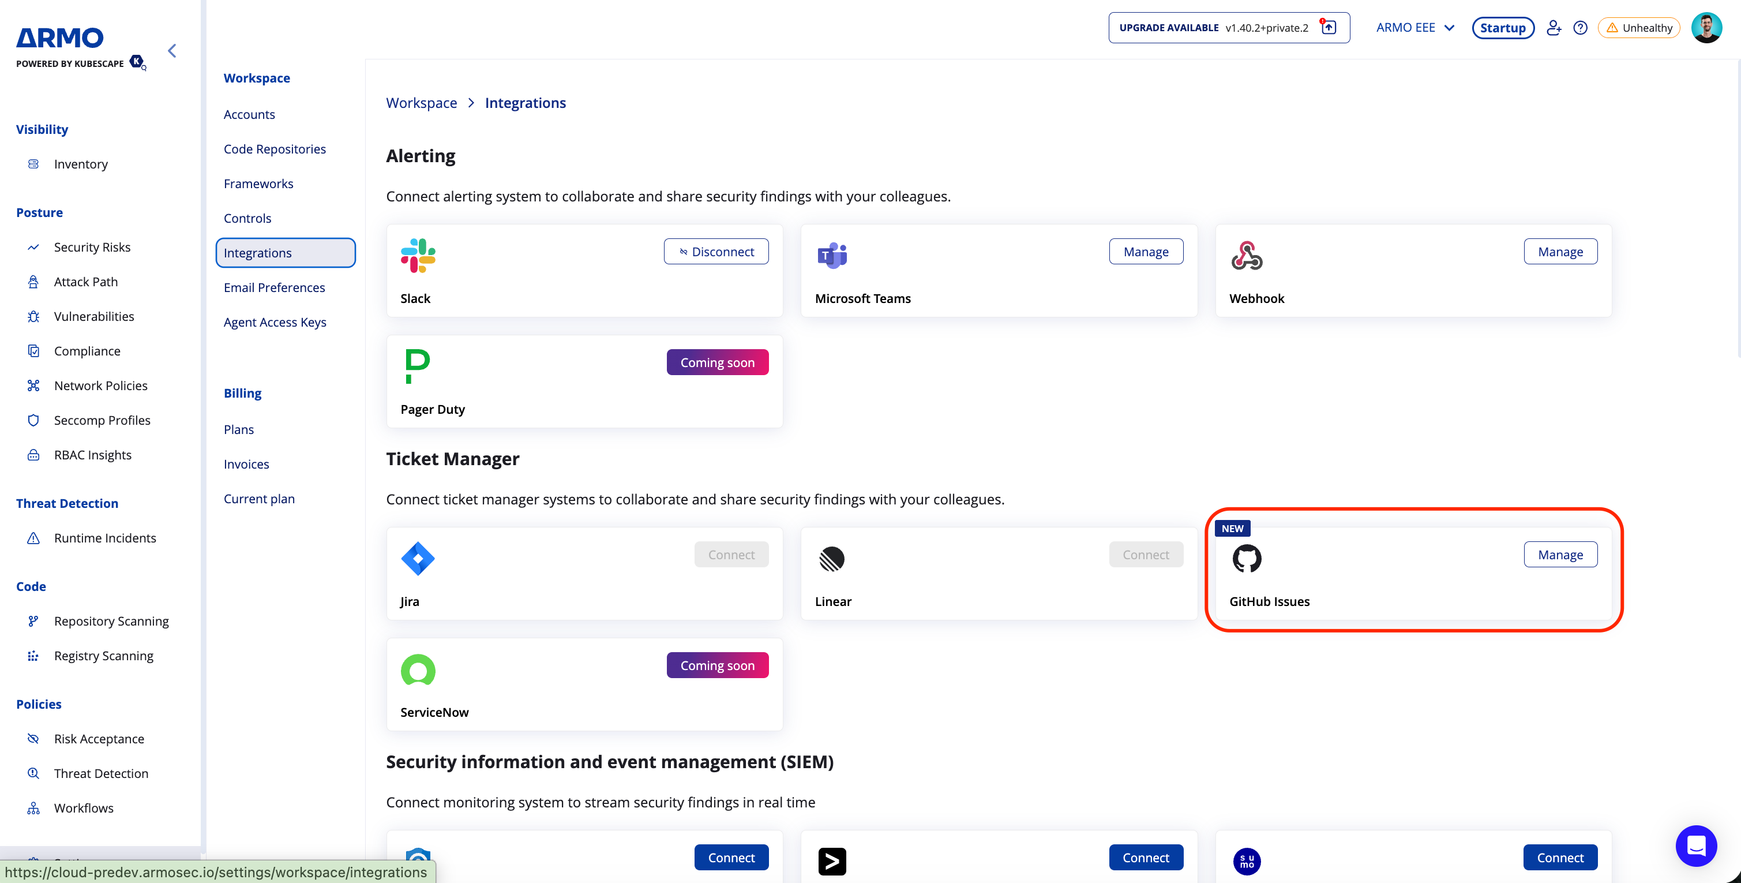The width and height of the screenshot is (1741, 883).
Task: Open Agent Access Keys
Action: point(275,323)
